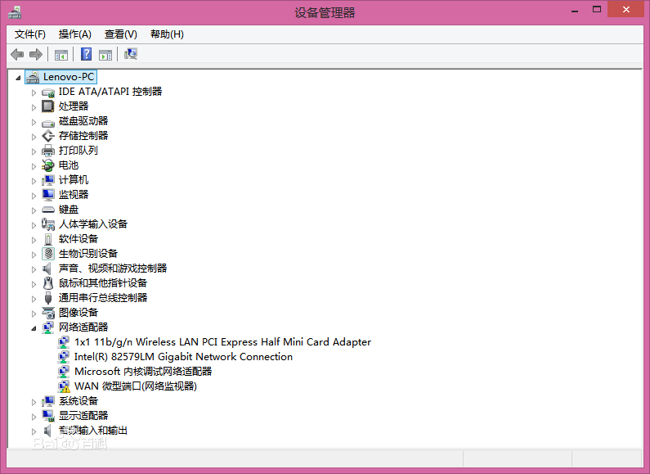Select the 图像设备 label
This screenshot has height=474, width=650.
pyautogui.click(x=78, y=312)
